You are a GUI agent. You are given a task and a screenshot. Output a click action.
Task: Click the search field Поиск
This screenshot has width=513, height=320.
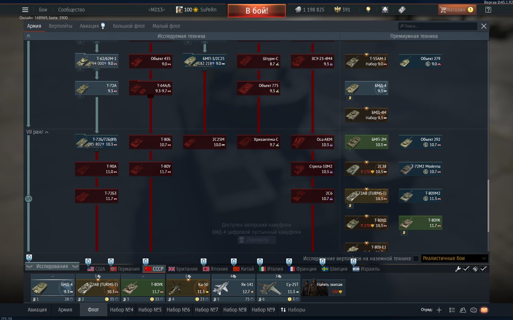click(438, 26)
